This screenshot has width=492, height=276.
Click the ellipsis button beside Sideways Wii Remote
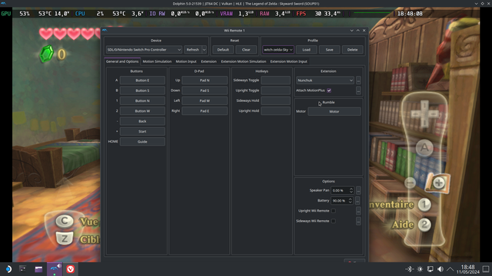tap(358, 221)
